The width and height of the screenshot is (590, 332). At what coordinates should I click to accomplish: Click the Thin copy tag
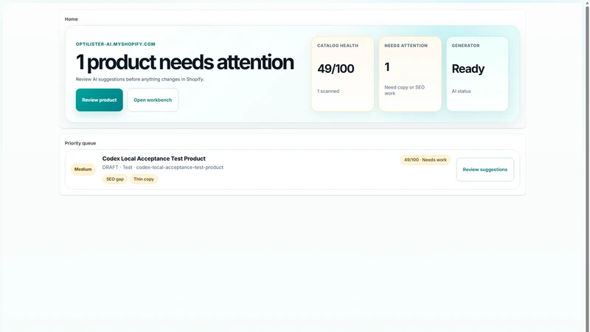[144, 179]
